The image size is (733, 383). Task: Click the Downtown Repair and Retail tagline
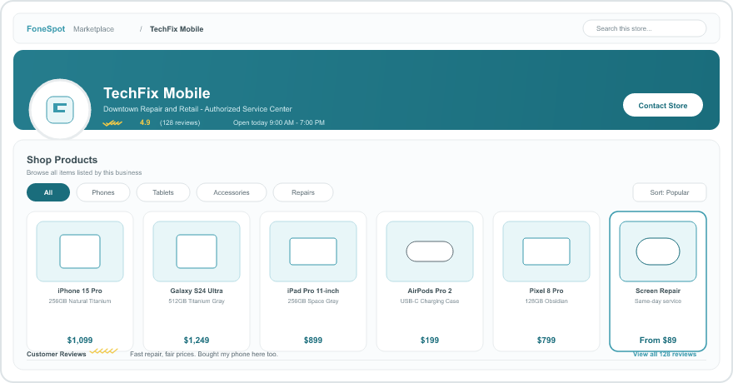tap(197, 109)
